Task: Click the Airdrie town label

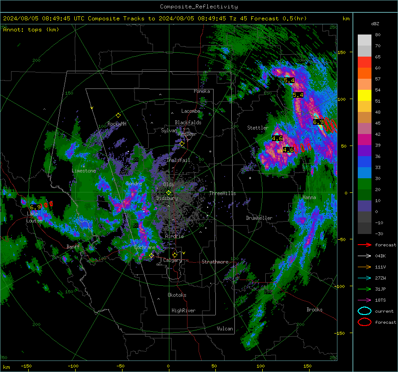Action: tap(174, 236)
